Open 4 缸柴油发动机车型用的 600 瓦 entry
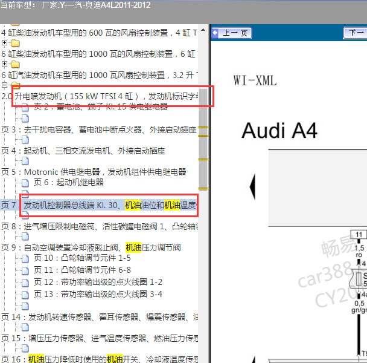The height and width of the screenshot is (363, 367). point(100,33)
